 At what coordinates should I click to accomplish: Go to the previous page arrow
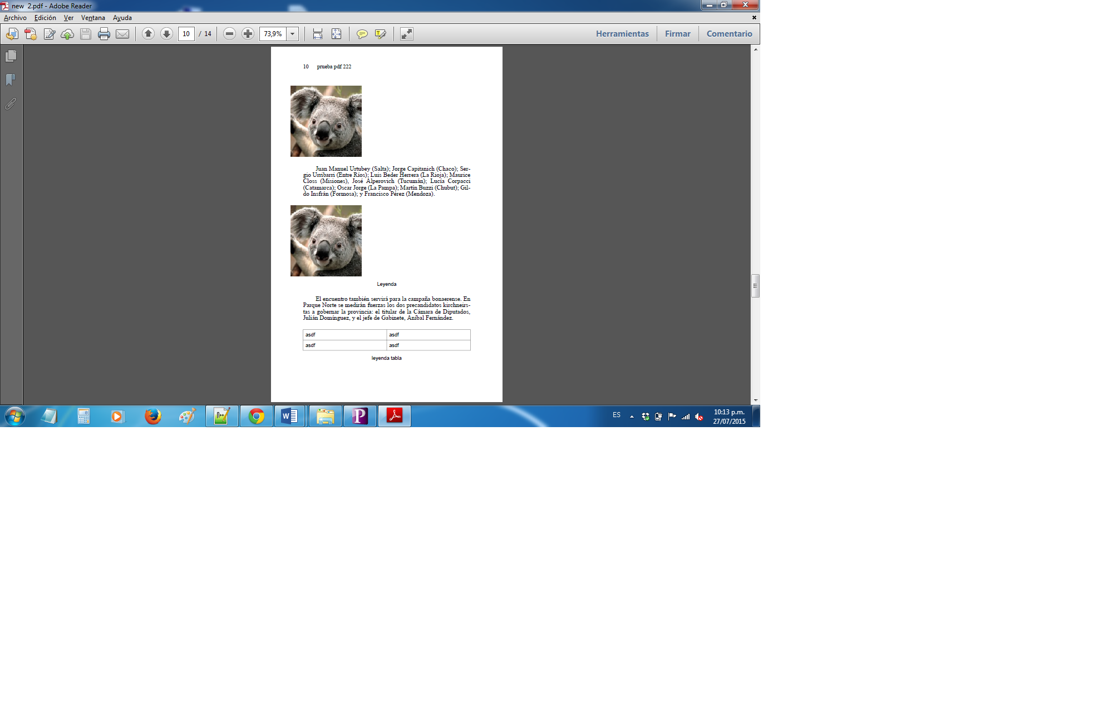pyautogui.click(x=148, y=34)
